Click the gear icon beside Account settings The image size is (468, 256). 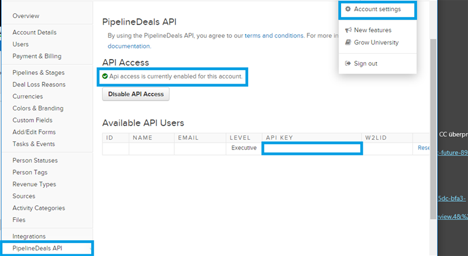coord(348,9)
